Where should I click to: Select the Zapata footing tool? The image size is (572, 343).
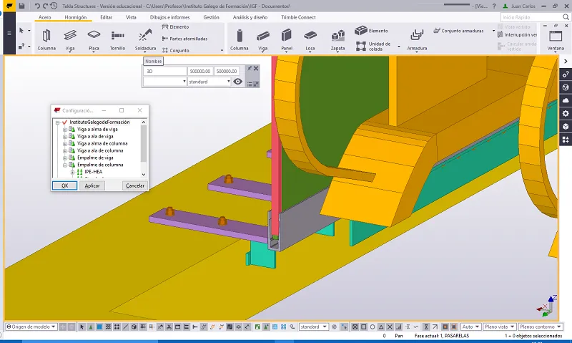(x=337, y=40)
